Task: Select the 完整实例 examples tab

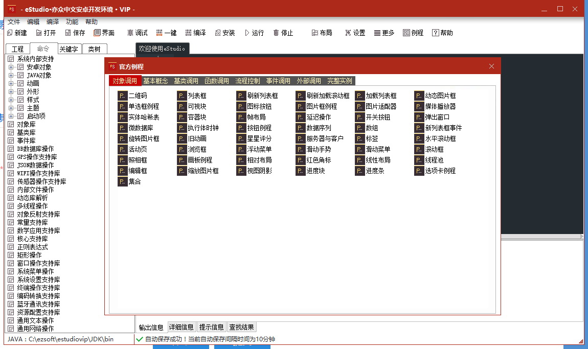Action: tap(340, 81)
